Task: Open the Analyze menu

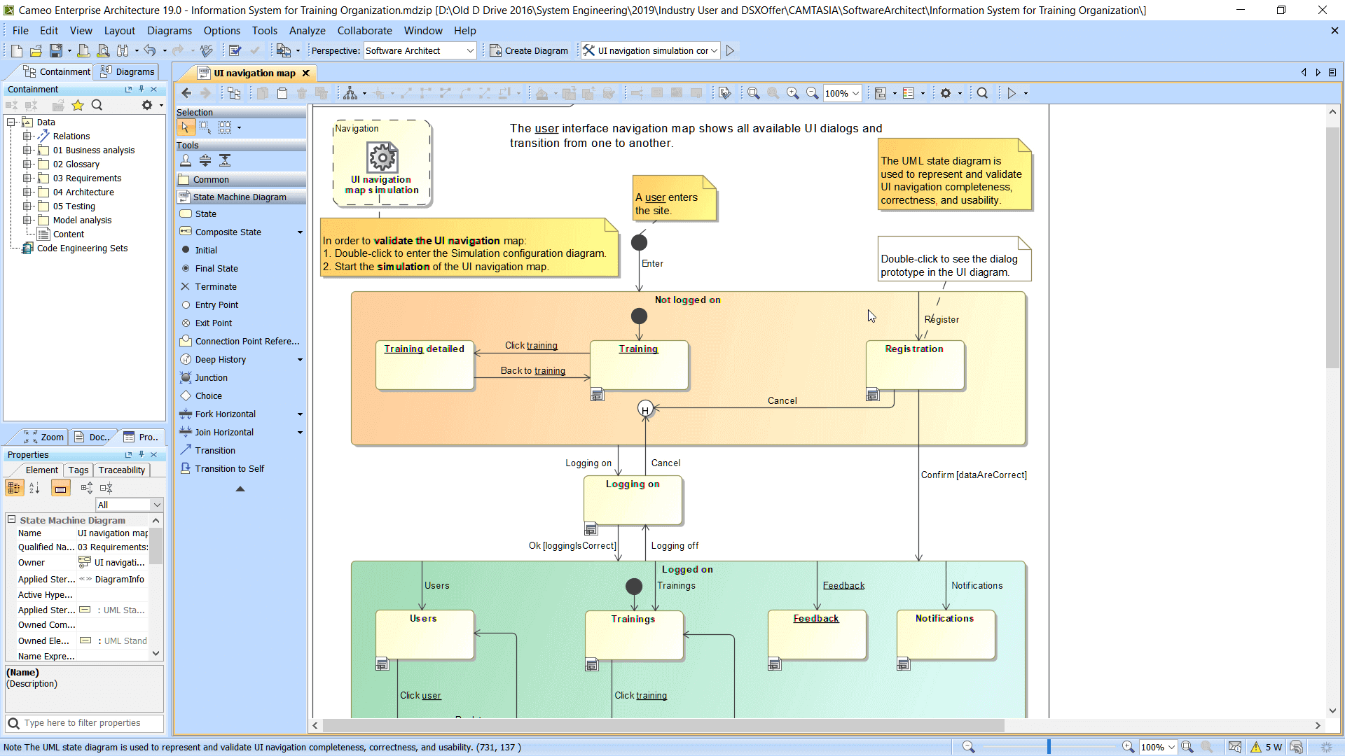Action: point(307,31)
